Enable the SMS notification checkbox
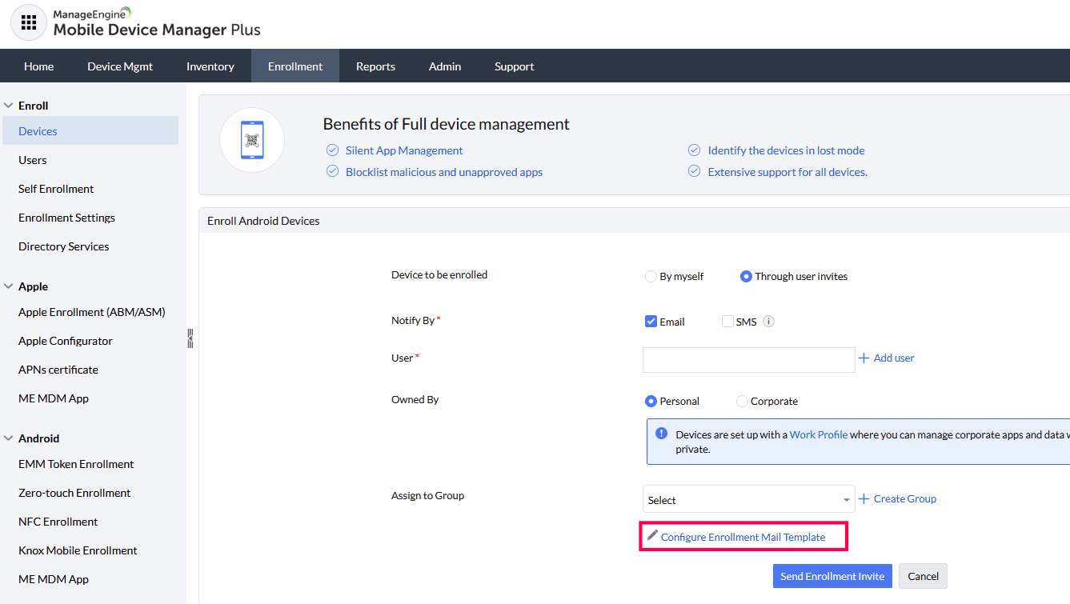 727,322
